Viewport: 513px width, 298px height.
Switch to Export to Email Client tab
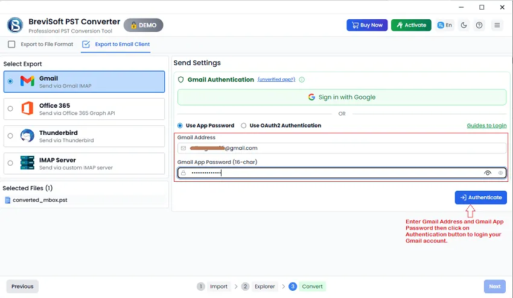tap(116, 45)
